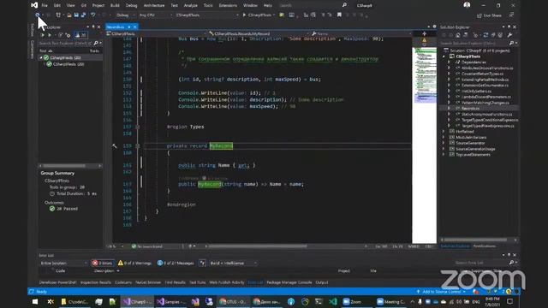Open the Entire Solution scope dropdown

point(63,263)
